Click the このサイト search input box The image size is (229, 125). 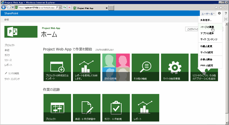pos(192,29)
